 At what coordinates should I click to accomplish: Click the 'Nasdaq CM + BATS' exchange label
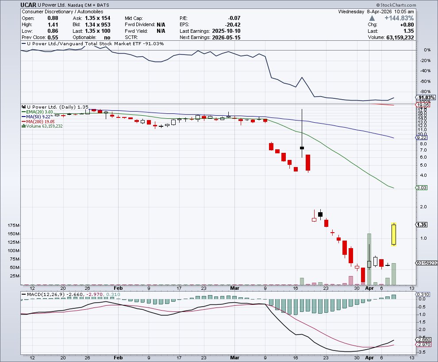(88, 5)
